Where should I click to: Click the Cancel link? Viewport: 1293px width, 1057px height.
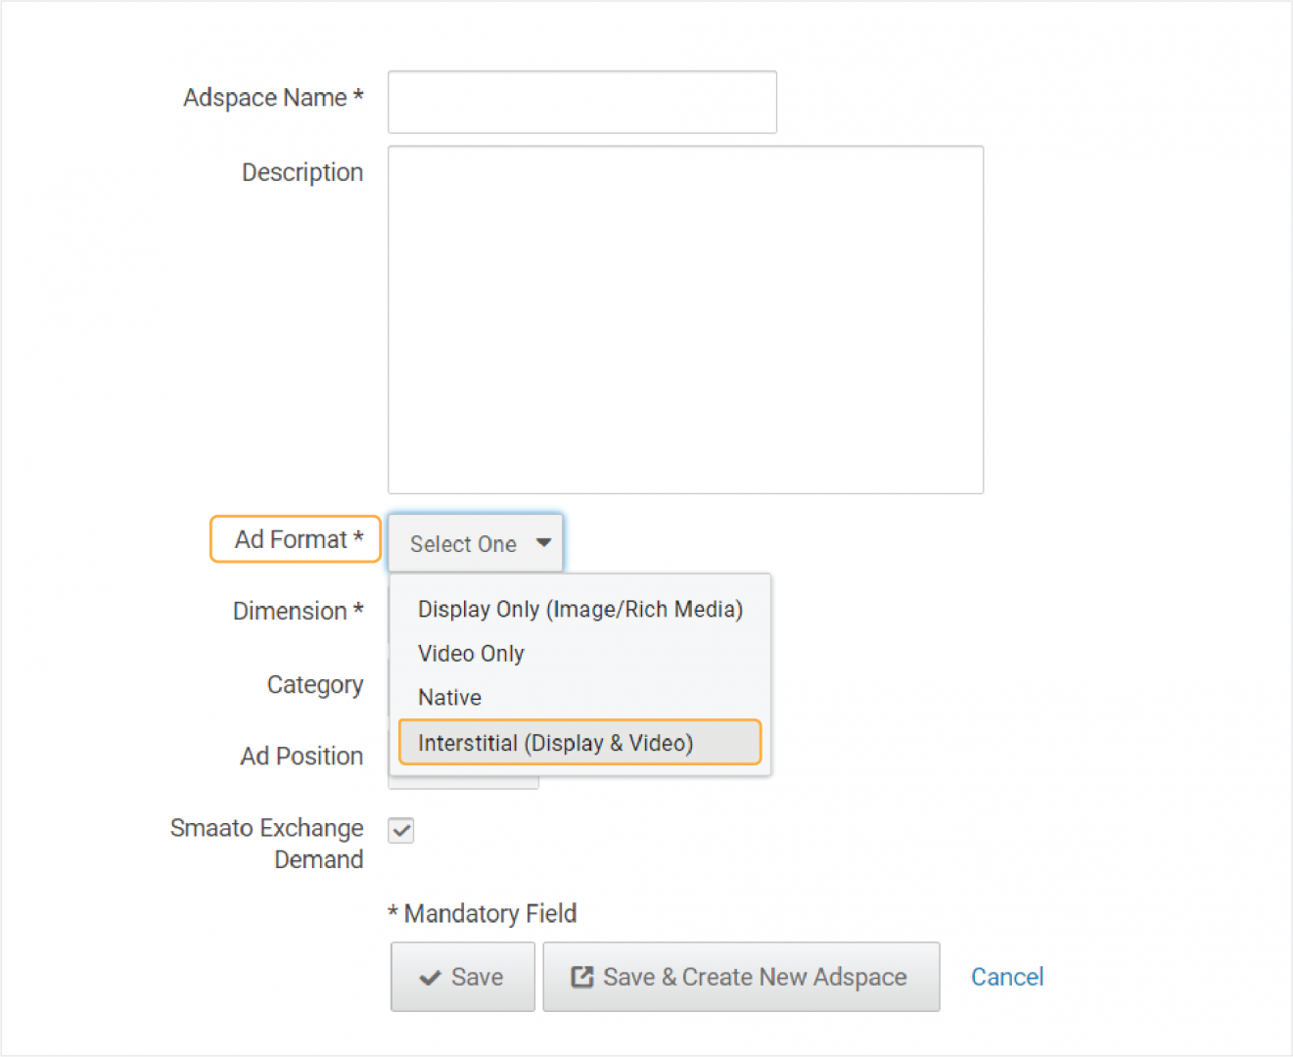coord(1006,977)
